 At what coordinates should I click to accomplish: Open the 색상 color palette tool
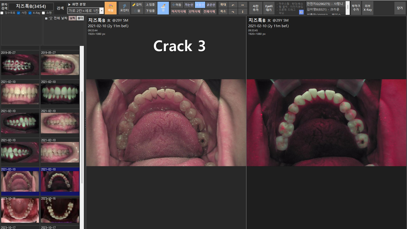coord(111,8)
